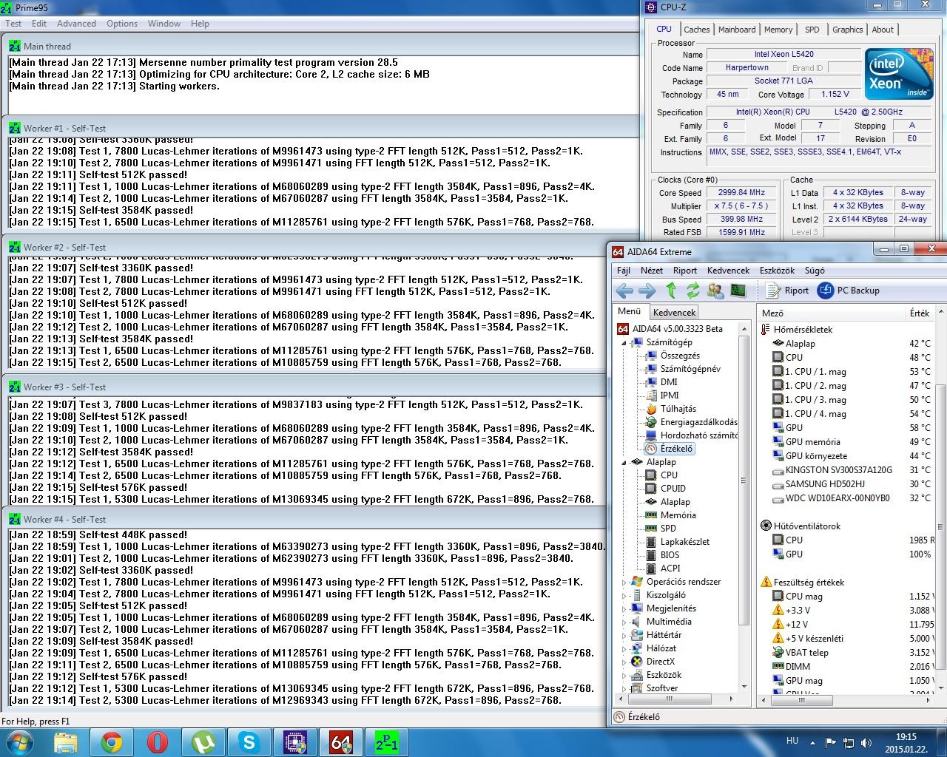Expand the Kiszolgáló tree node
947x757 pixels.
624,595
